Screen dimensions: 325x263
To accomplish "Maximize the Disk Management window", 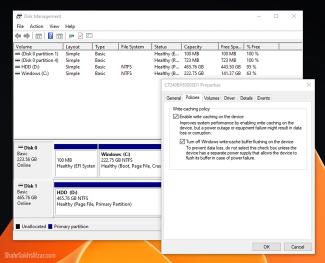I will (276, 16).
